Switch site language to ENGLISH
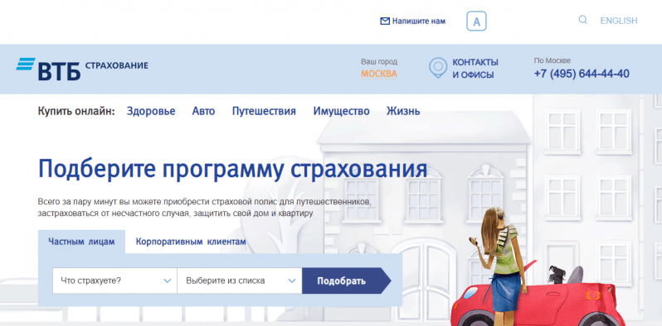Screen dimensions: 662x326 pos(619,21)
